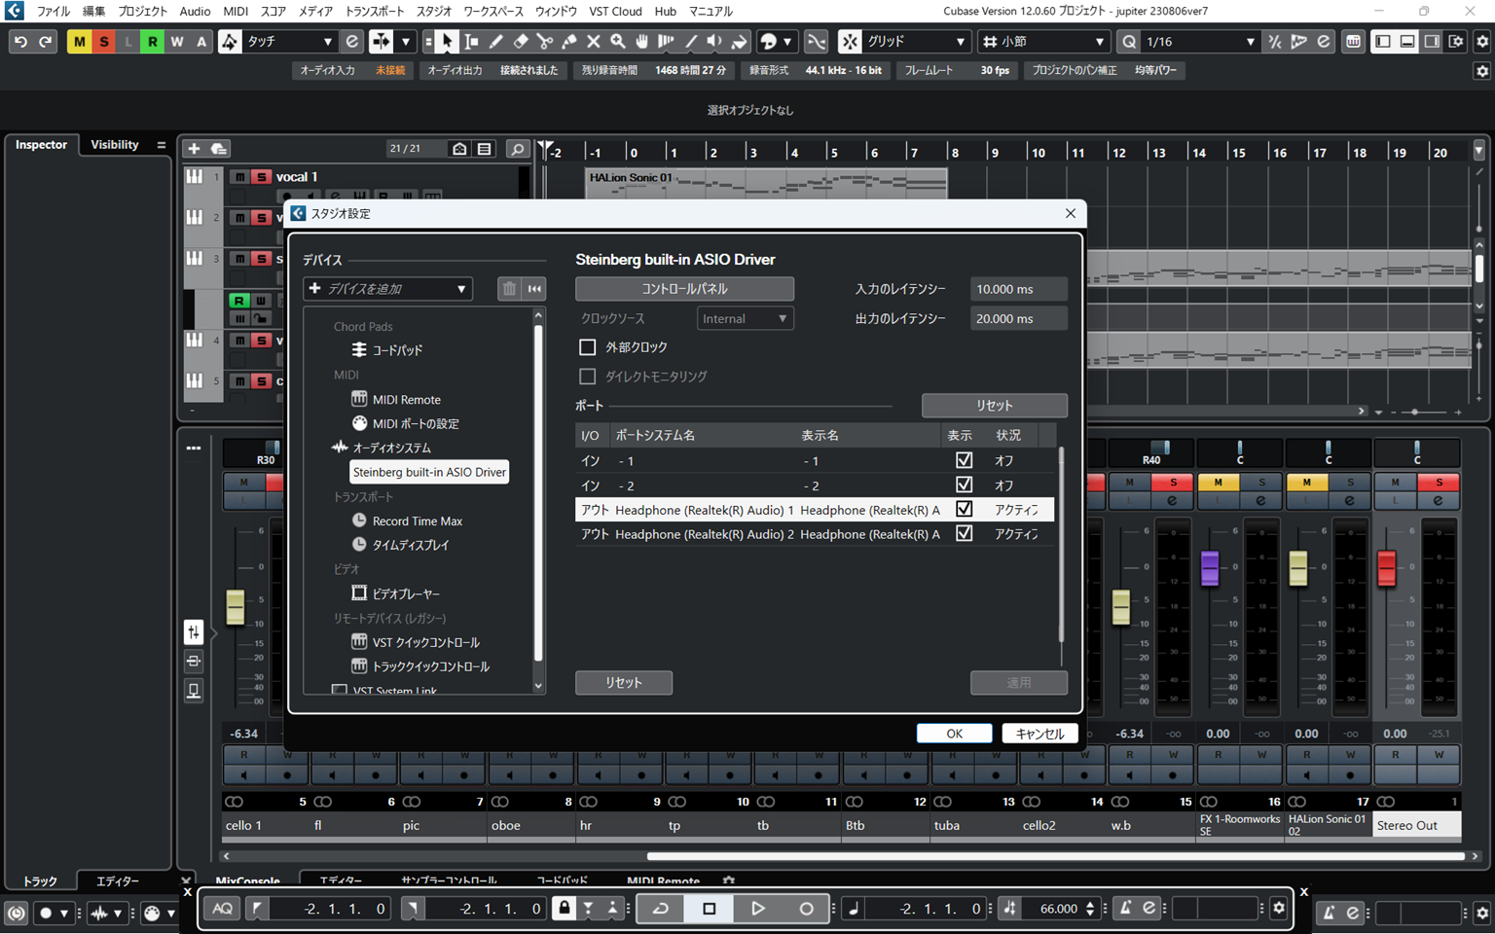Select the Comp hand tool
Viewport: 1495px width, 934px height.
click(x=642, y=42)
